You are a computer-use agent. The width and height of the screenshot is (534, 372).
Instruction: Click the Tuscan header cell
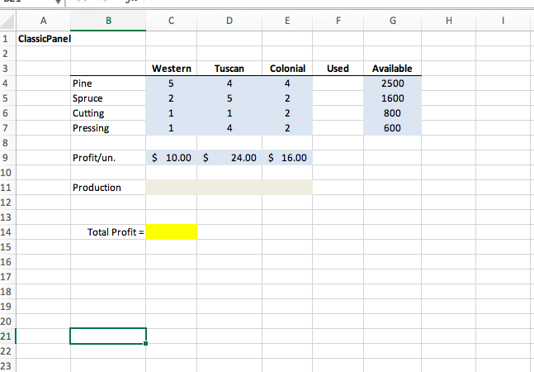[229, 68]
